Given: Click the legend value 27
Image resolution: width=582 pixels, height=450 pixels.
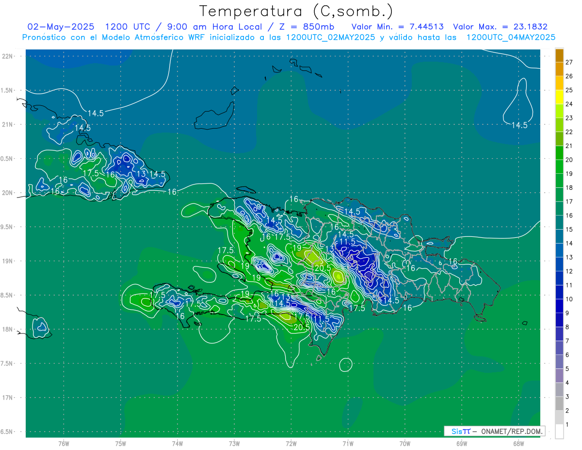Looking at the screenshot, I should [x=569, y=62].
